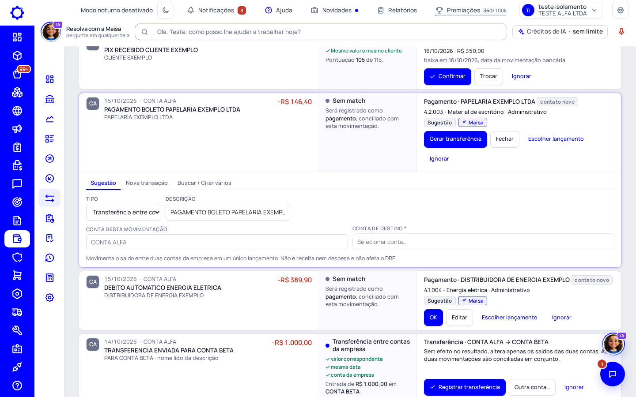The image size is (636, 397).
Task: Open the line chart icon in the secondary sidebar
Action: [x=49, y=119]
